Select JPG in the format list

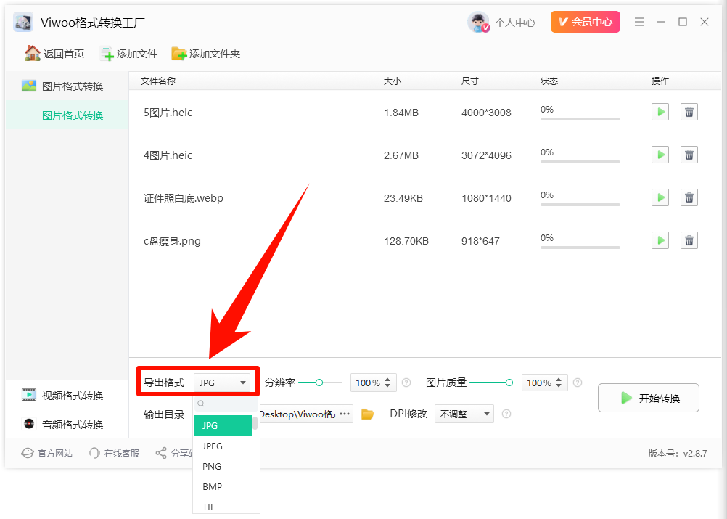tap(223, 425)
